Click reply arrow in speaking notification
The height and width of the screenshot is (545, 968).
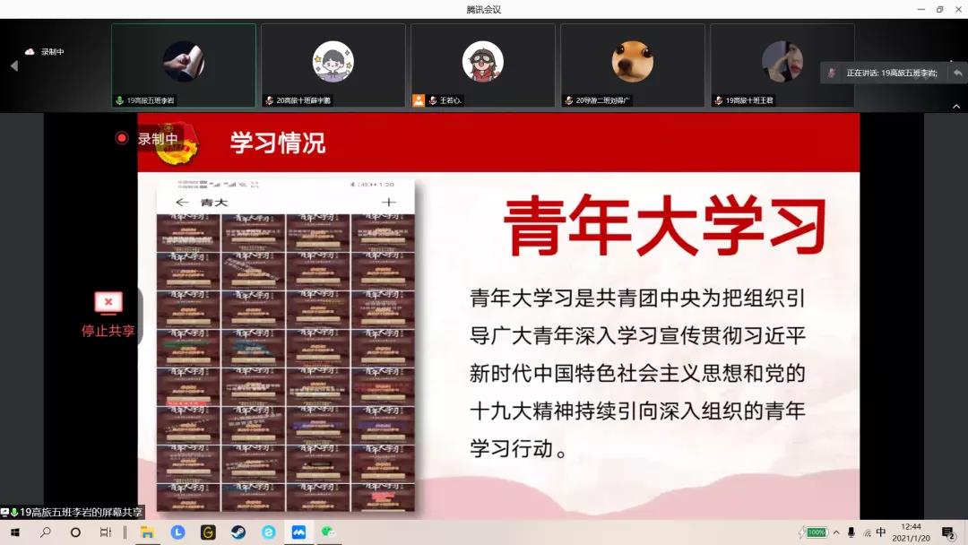[x=957, y=73]
